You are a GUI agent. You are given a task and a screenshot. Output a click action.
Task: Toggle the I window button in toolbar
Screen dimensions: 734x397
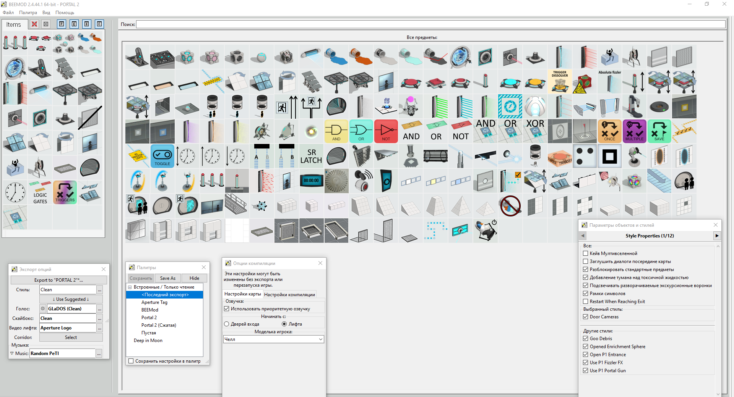coord(87,24)
